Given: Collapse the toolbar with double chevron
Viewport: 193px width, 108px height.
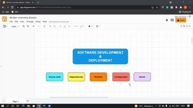Looking at the screenshot, I should pyautogui.click(x=190, y=26).
